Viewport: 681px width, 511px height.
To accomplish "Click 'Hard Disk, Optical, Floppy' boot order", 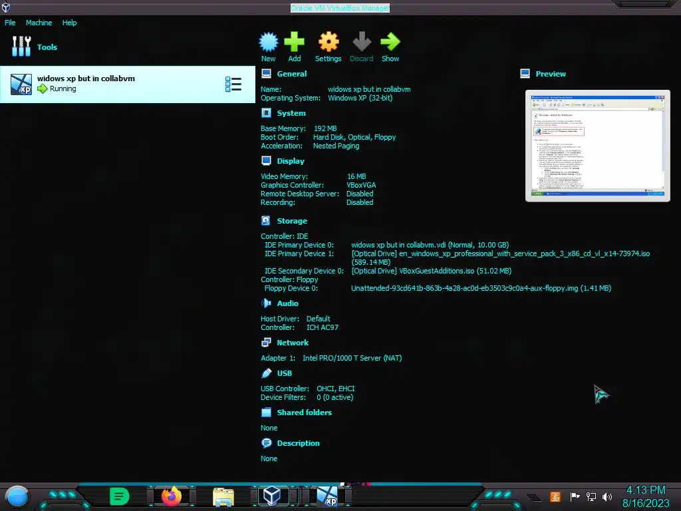I will pos(354,137).
